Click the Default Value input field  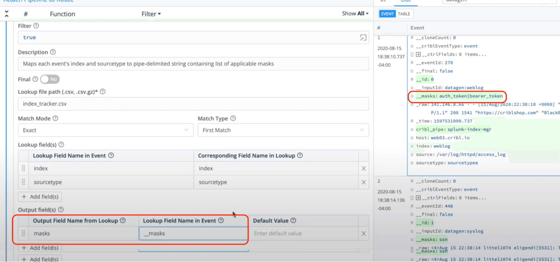[x=304, y=234]
